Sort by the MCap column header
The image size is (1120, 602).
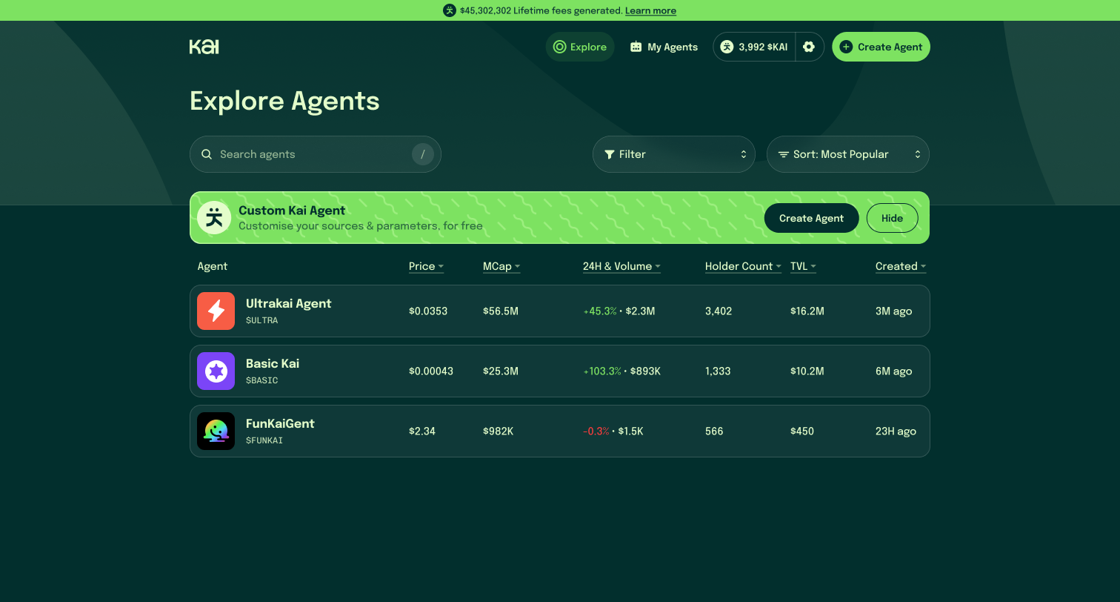tap(501, 266)
